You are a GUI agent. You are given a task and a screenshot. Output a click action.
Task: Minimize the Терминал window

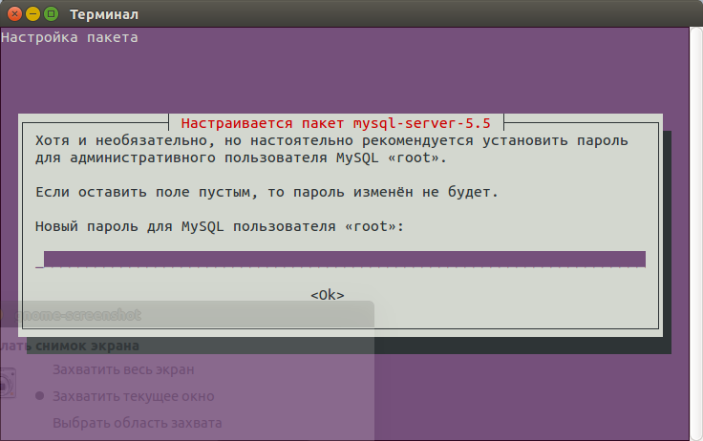pos(32,14)
